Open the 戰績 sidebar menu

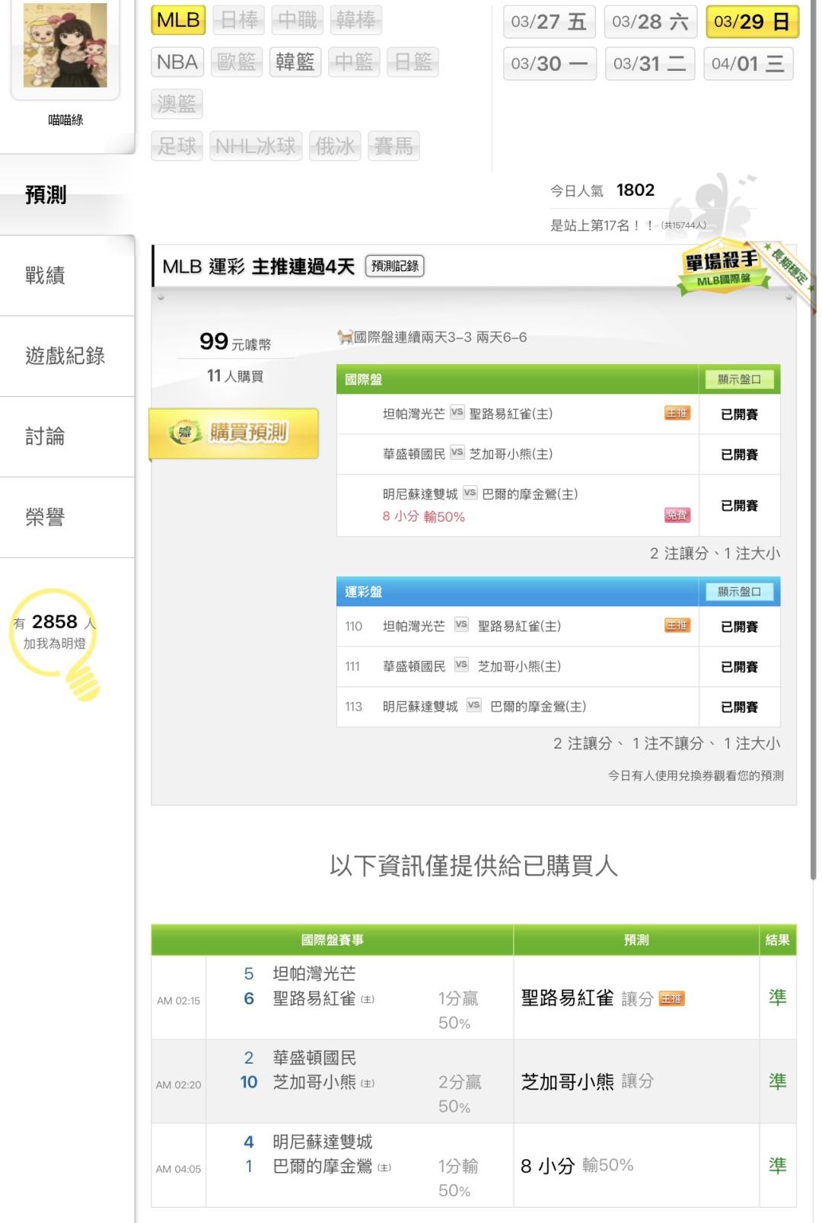click(67, 276)
